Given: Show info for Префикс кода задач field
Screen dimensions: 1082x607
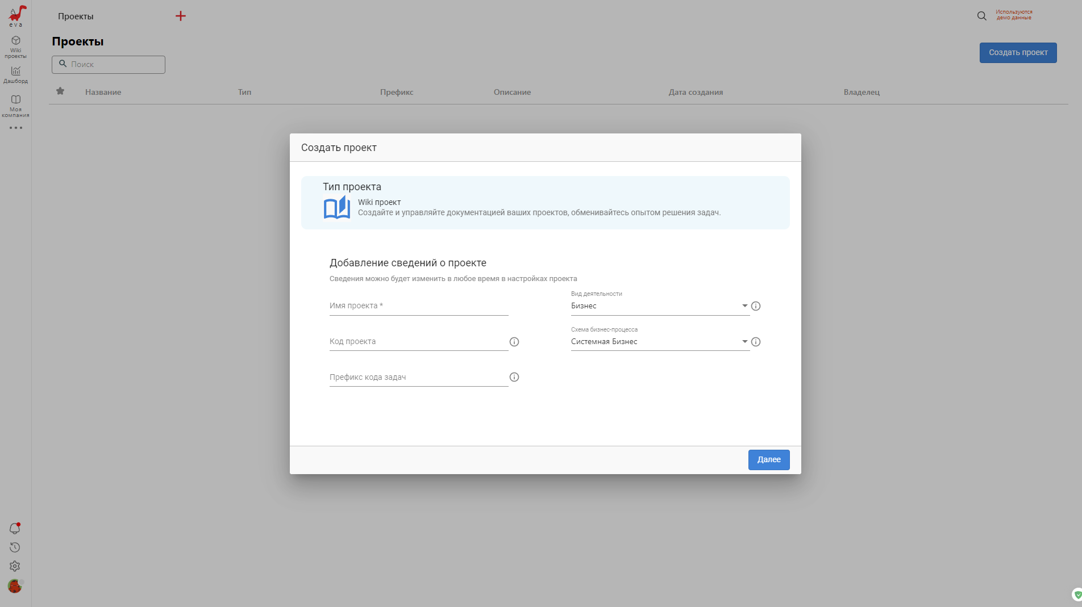Looking at the screenshot, I should tap(514, 377).
